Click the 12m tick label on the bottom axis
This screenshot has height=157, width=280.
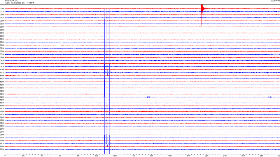coord(115,156)
